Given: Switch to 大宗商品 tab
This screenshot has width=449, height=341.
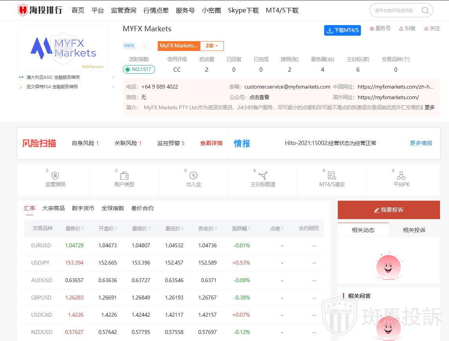Looking at the screenshot, I should coord(54,208).
